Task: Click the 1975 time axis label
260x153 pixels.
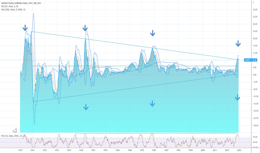Action: pyautogui.click(x=142, y=150)
